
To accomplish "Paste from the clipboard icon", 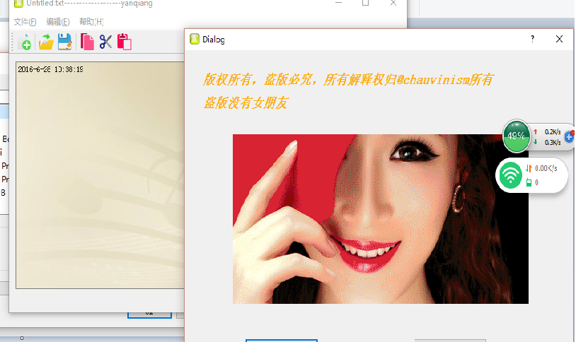I will coord(124,42).
